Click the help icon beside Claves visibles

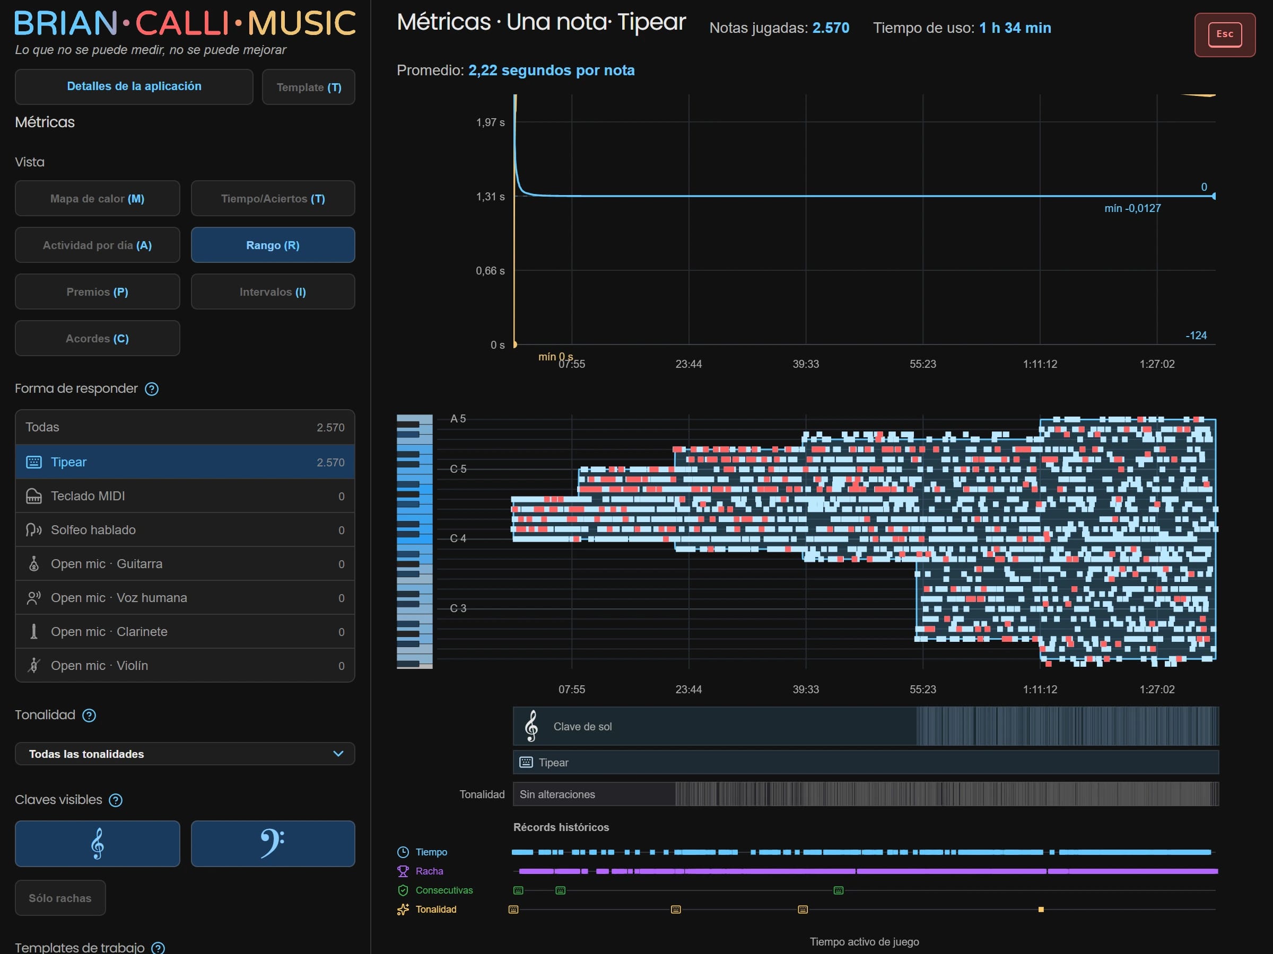tap(116, 800)
